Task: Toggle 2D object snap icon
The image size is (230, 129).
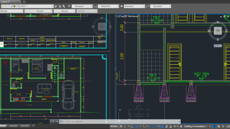Action: click(x=155, y=126)
